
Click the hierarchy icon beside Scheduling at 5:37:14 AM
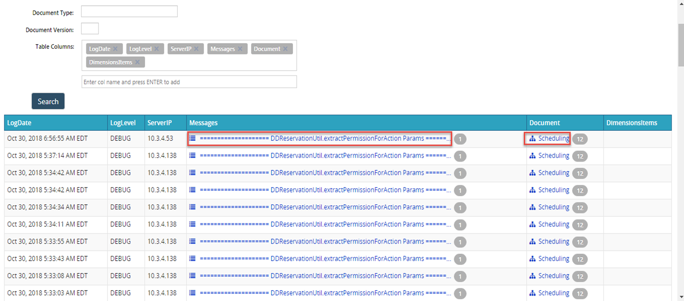(532, 156)
